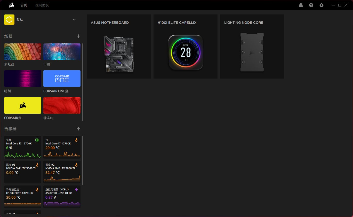Click the thermometer icon on the 包 sensor
Viewport: 353px width, 217px height.
[x=76, y=140]
